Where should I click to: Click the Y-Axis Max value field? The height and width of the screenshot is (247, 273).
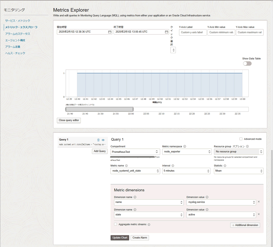click(250, 32)
